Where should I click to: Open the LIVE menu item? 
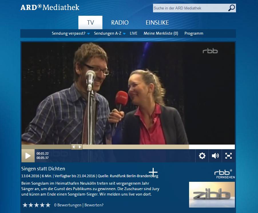coord(134,33)
